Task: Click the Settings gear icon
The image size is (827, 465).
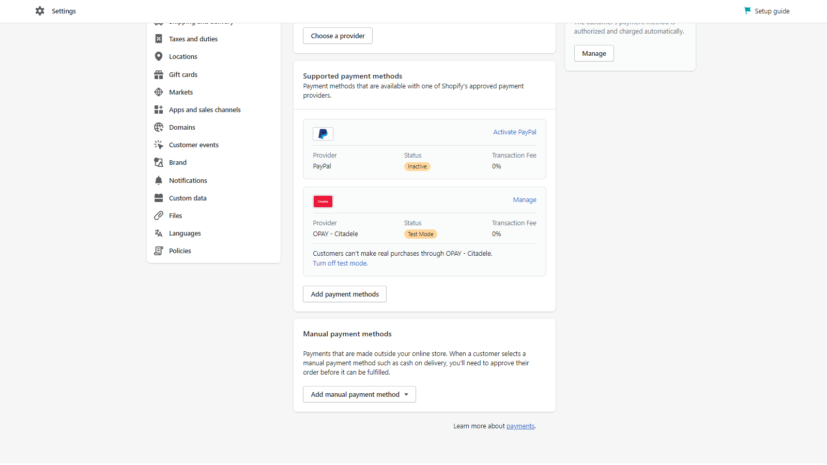Action: pos(40,11)
